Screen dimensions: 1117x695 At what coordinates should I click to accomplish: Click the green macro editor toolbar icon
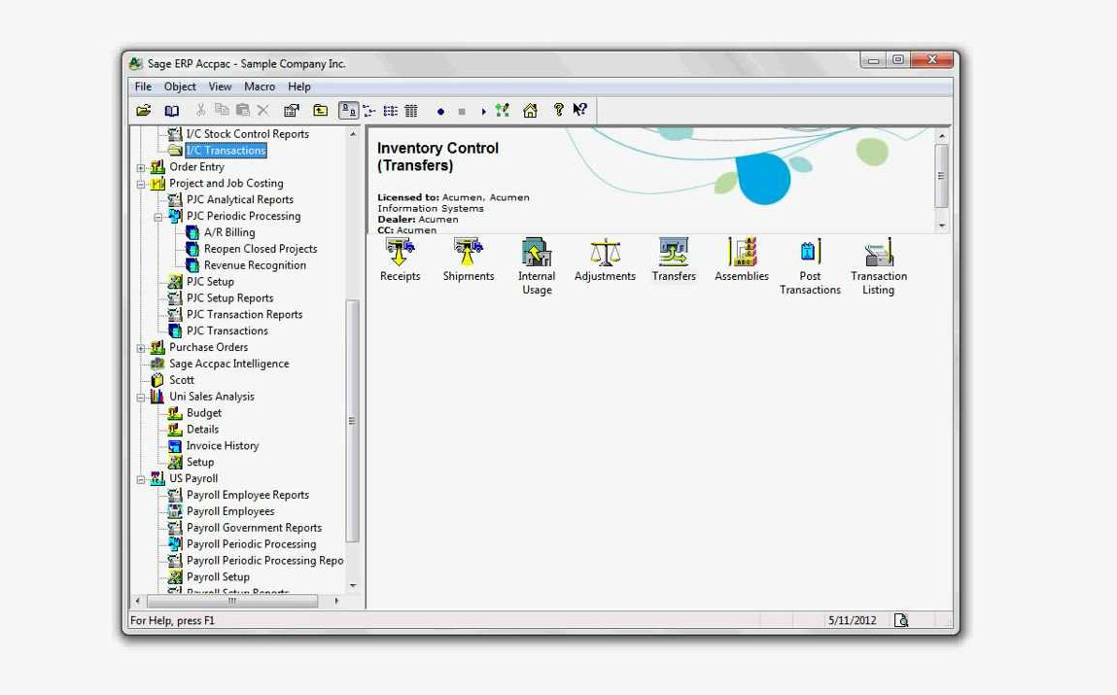pyautogui.click(x=503, y=111)
